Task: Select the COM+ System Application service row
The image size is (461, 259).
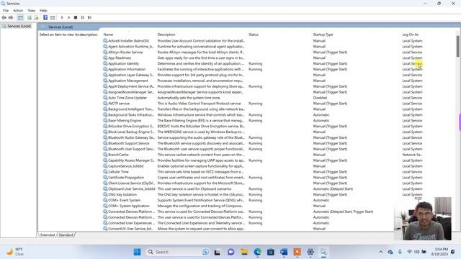Action: tap(263, 206)
